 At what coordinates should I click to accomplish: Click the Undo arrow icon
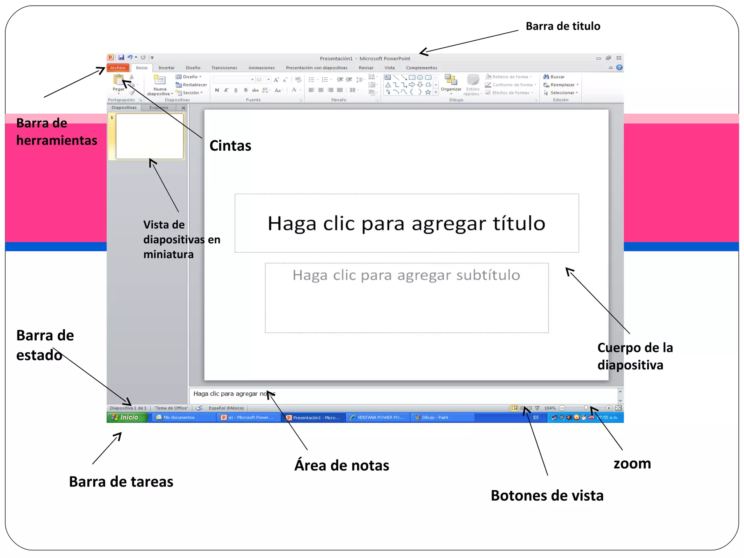(x=130, y=57)
